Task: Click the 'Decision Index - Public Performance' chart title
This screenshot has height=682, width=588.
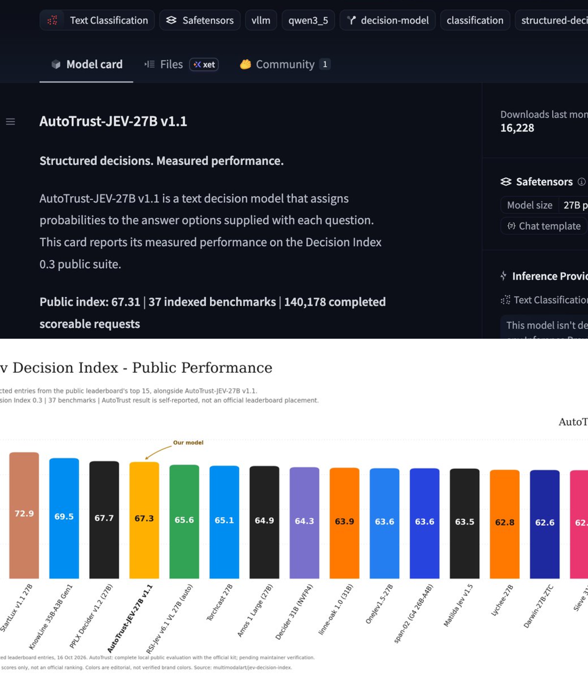Action: (136, 368)
